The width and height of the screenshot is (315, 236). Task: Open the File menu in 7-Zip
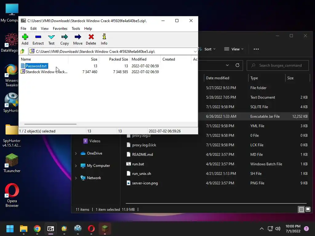coord(23,29)
